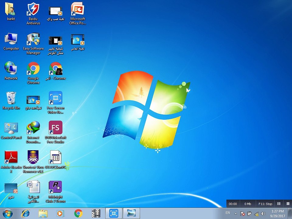Image resolution: width=292 pixels, height=219 pixels.
Task: Click the F11: Stop label
Action: click(265, 204)
